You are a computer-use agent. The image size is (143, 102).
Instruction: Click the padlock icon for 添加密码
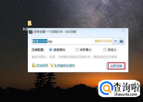[34, 65]
